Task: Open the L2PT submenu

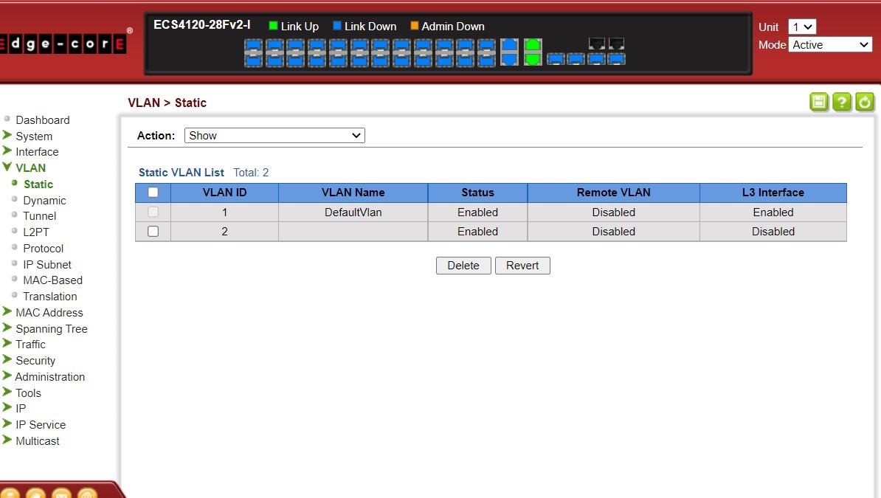Action: tap(36, 232)
